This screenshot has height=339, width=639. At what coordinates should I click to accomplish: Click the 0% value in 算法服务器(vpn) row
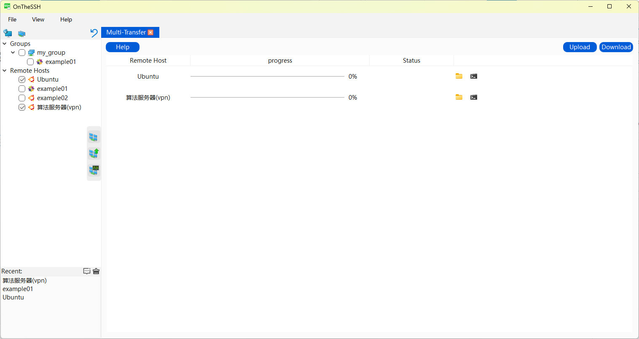(x=353, y=98)
